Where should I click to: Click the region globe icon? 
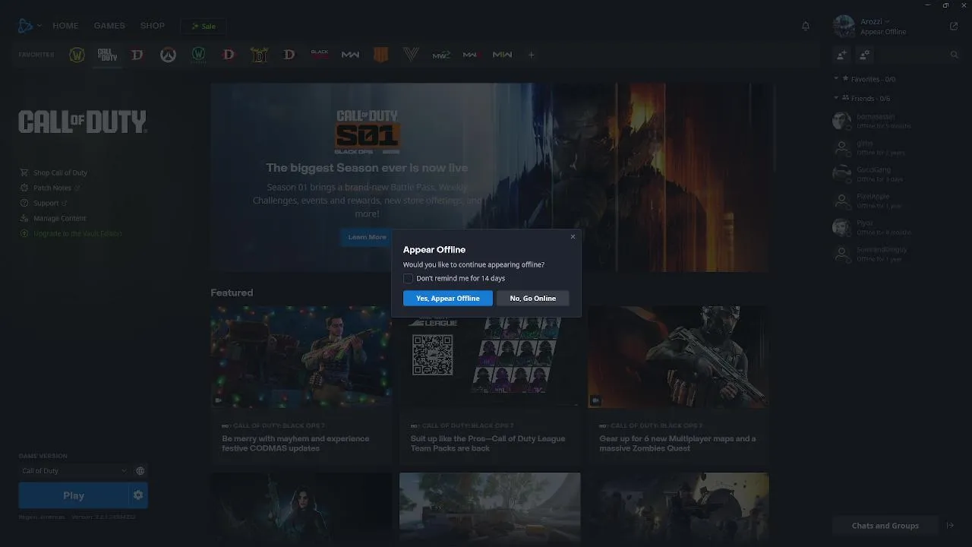point(140,471)
